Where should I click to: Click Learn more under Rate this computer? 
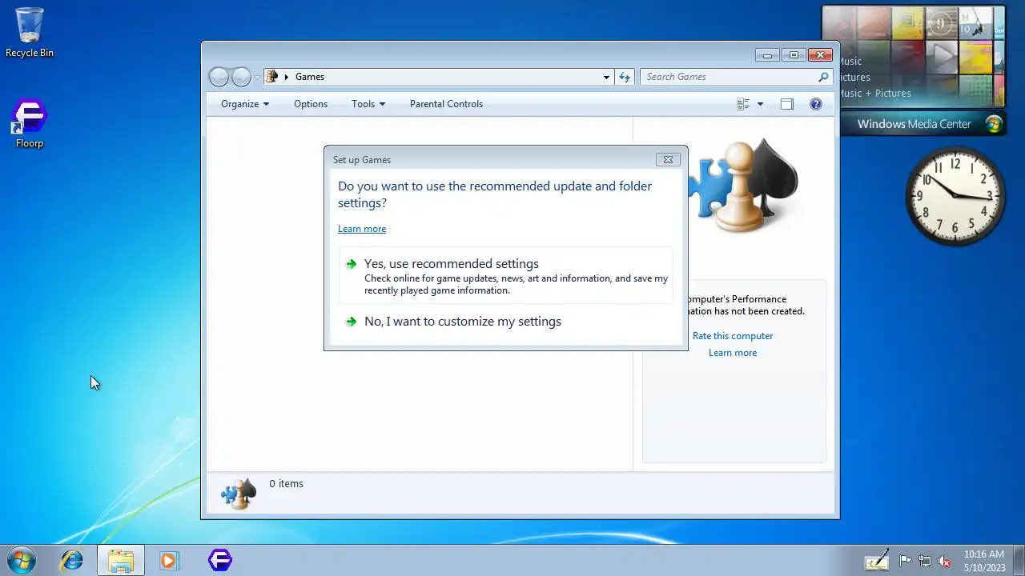pos(733,353)
